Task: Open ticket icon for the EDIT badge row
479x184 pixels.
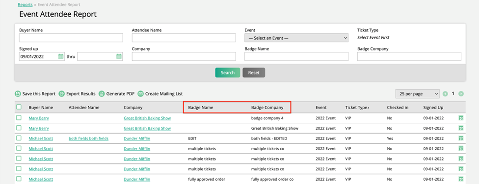Action: (461, 138)
